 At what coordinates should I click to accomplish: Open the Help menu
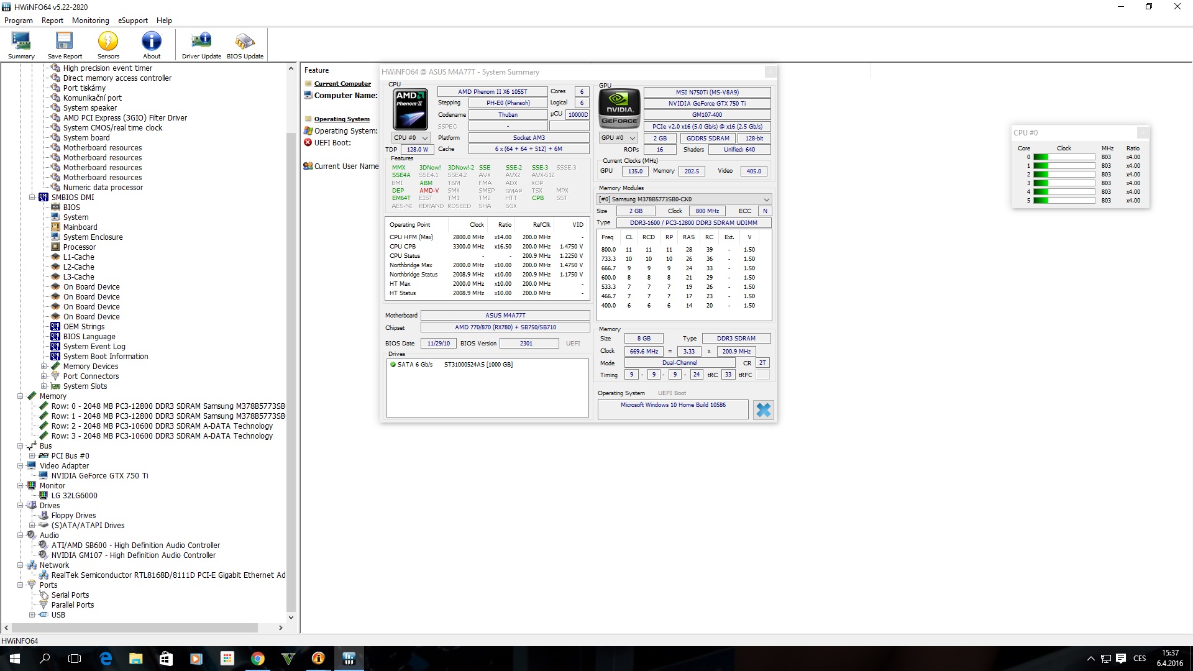click(x=164, y=21)
